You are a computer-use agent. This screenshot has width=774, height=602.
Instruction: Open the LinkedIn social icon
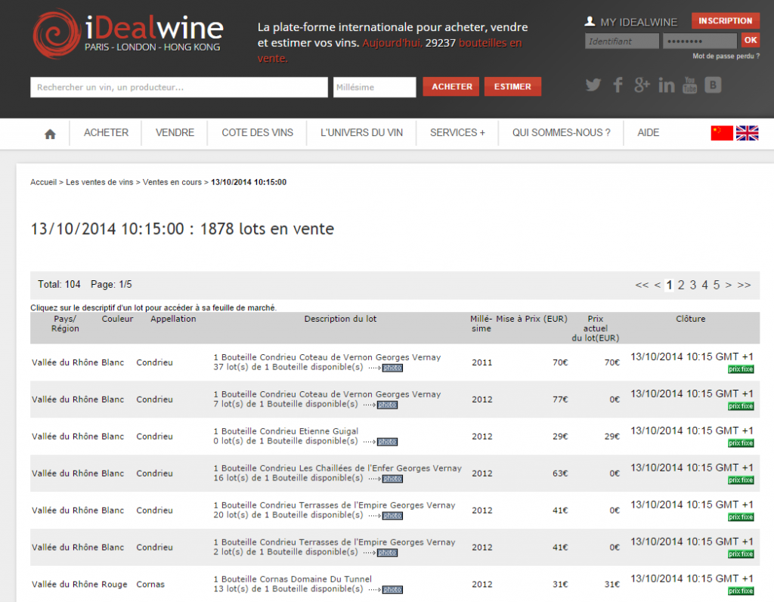(667, 85)
